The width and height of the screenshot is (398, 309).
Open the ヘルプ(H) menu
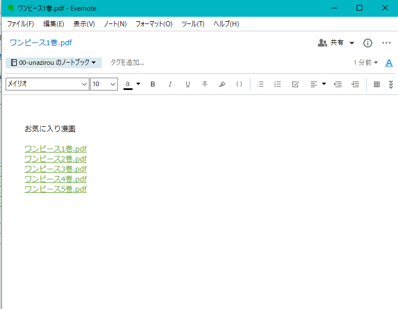(x=226, y=24)
